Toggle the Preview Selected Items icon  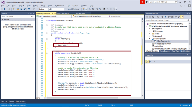[x=182, y=17]
